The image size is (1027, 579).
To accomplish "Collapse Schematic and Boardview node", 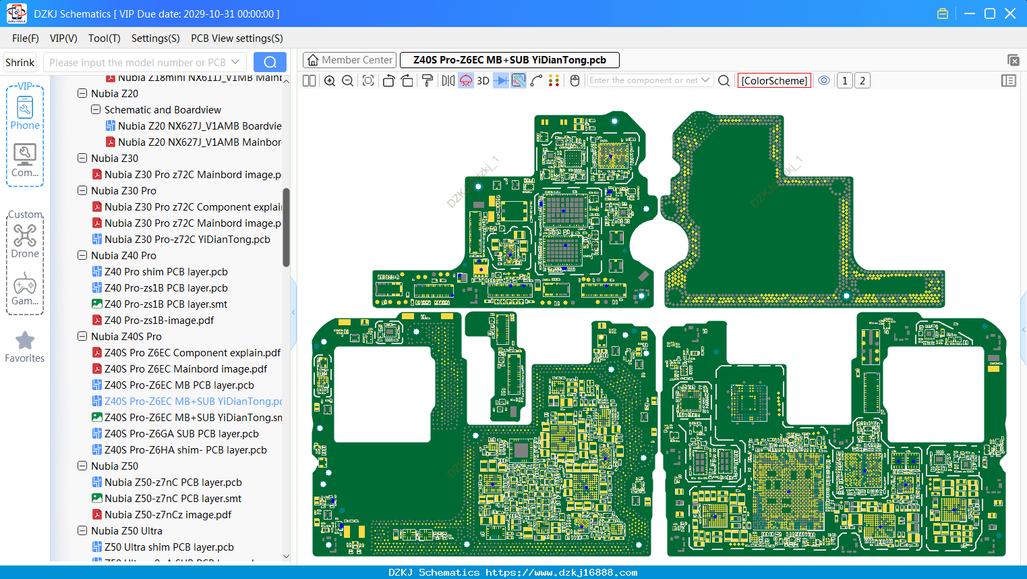I will [96, 109].
